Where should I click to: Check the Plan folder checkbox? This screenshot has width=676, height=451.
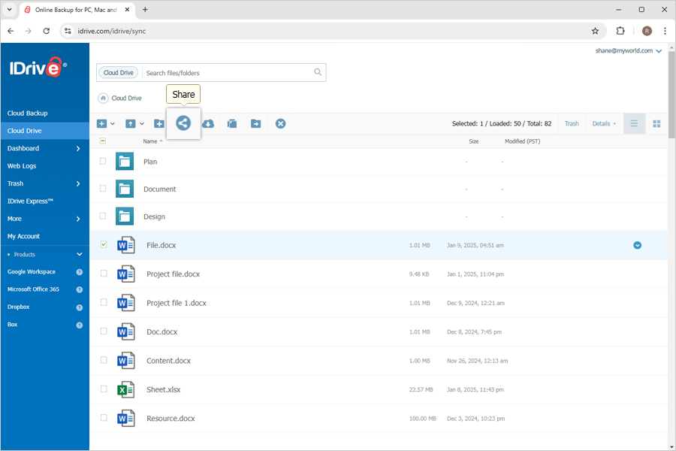(x=103, y=161)
